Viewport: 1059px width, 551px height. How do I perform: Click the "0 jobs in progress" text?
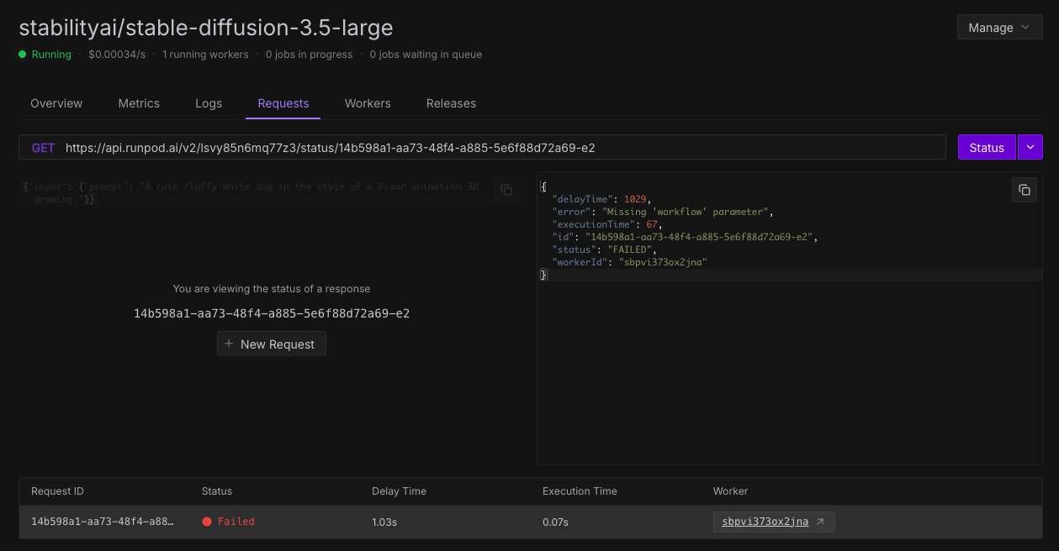coord(309,55)
